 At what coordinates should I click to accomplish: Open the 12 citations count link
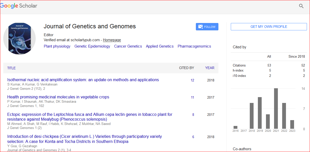(192, 80)
